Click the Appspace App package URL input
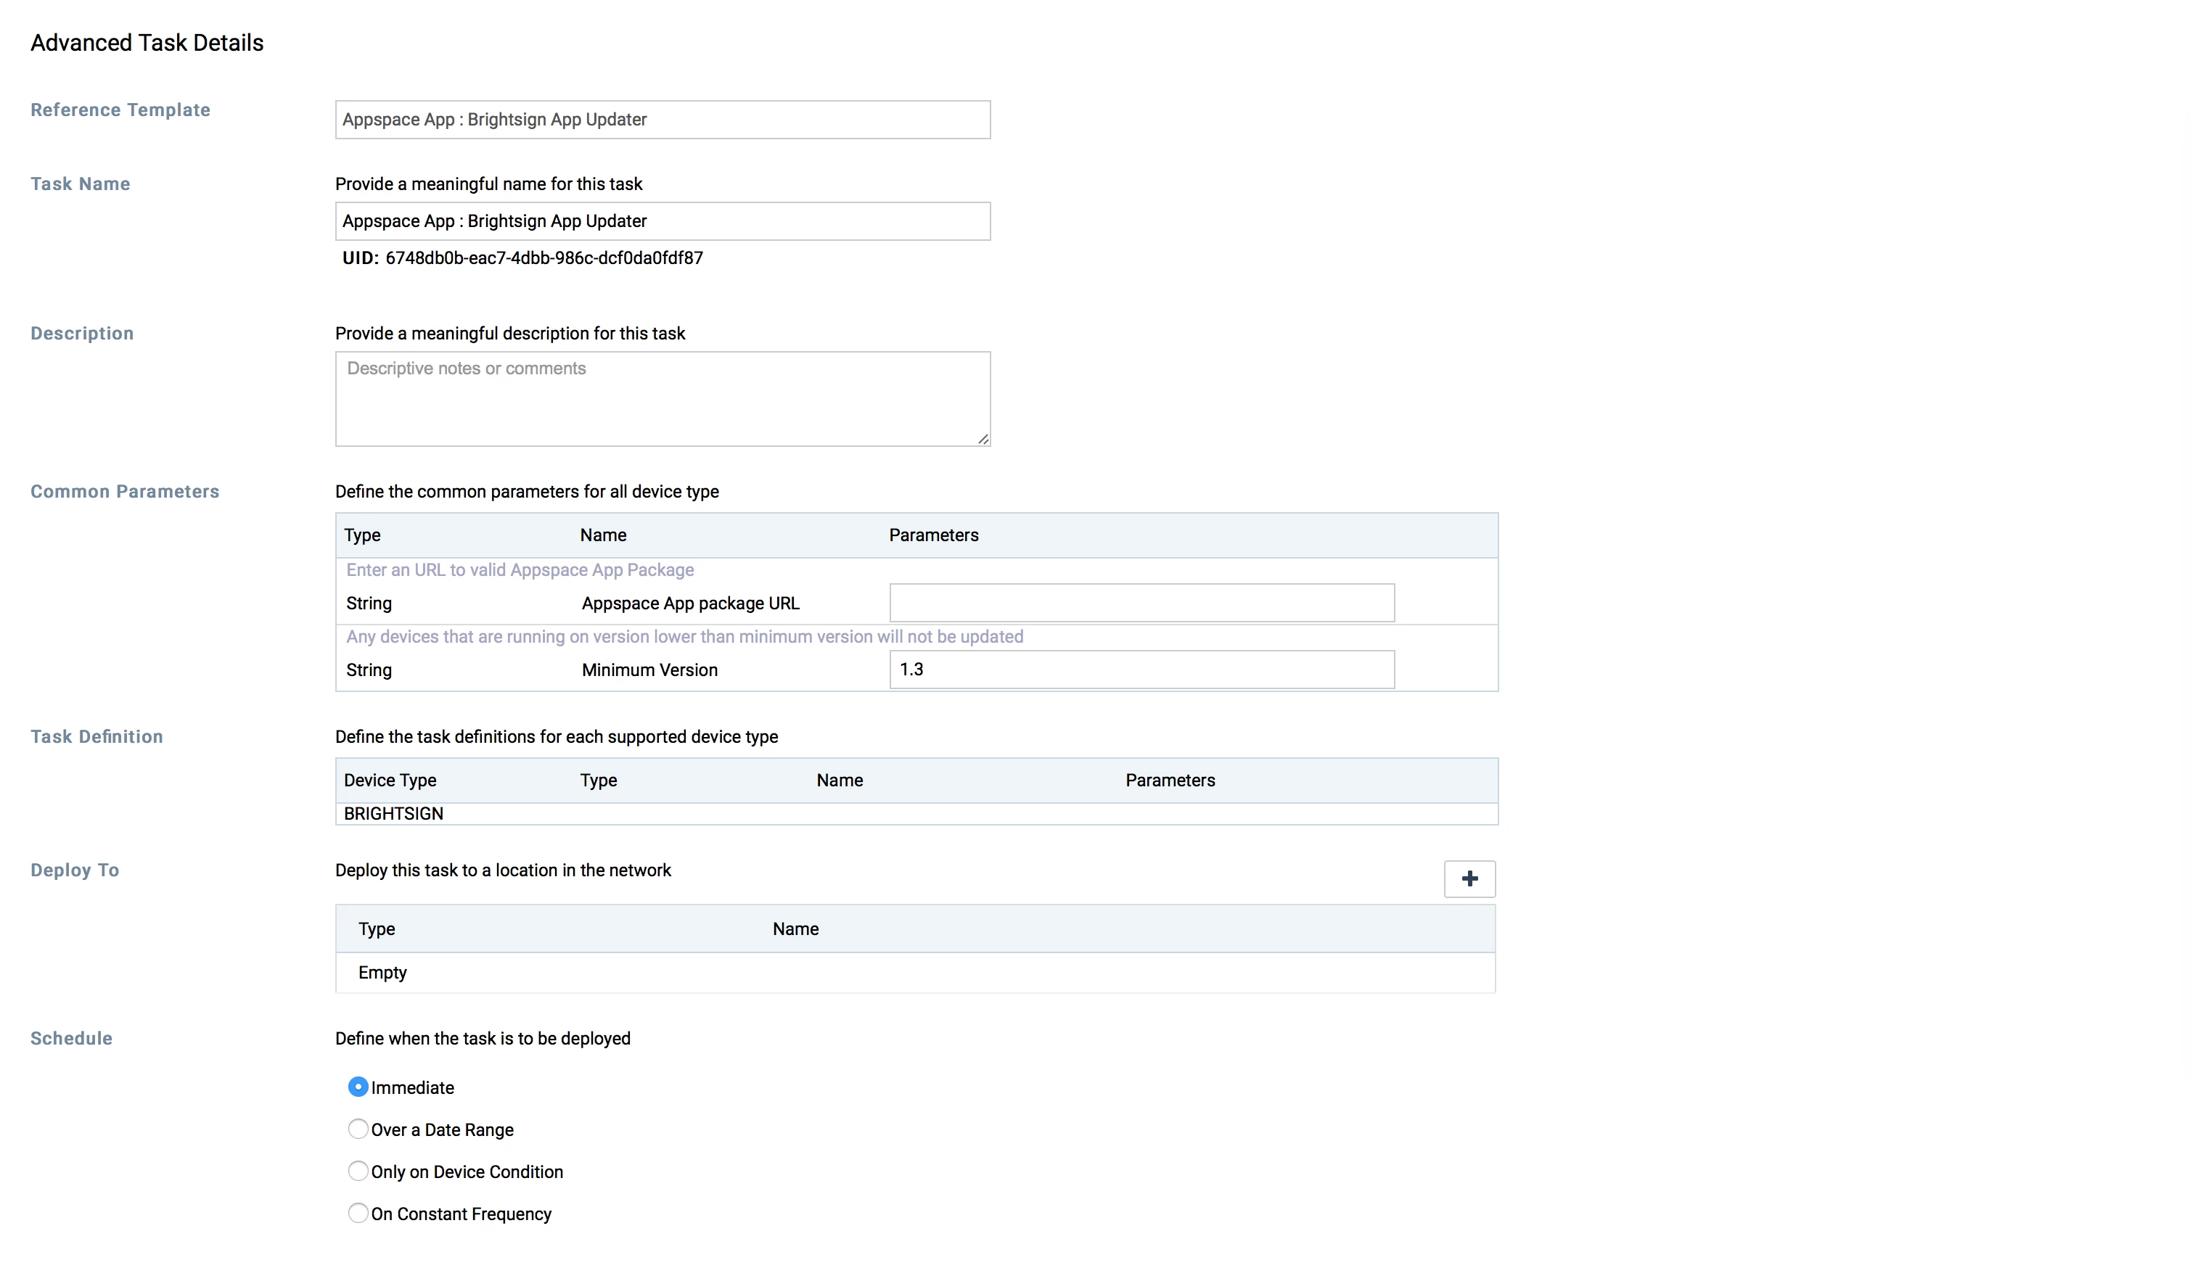Image resolution: width=2190 pixels, height=1268 pixels. tap(1141, 603)
